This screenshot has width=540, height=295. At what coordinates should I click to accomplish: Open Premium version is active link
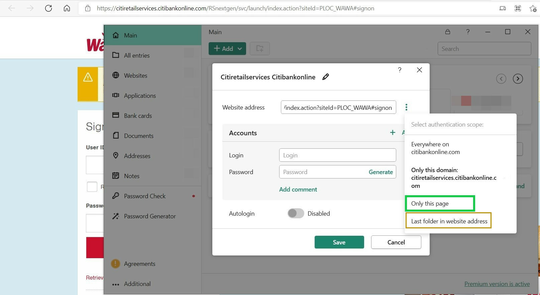[x=497, y=284]
